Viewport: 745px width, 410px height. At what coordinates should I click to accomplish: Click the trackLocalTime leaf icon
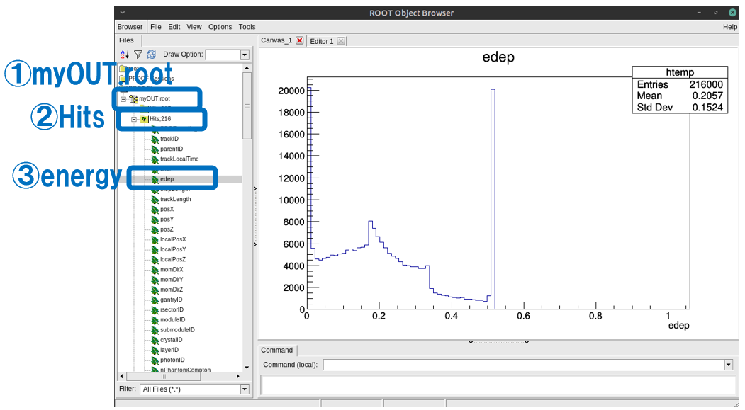tap(155, 159)
